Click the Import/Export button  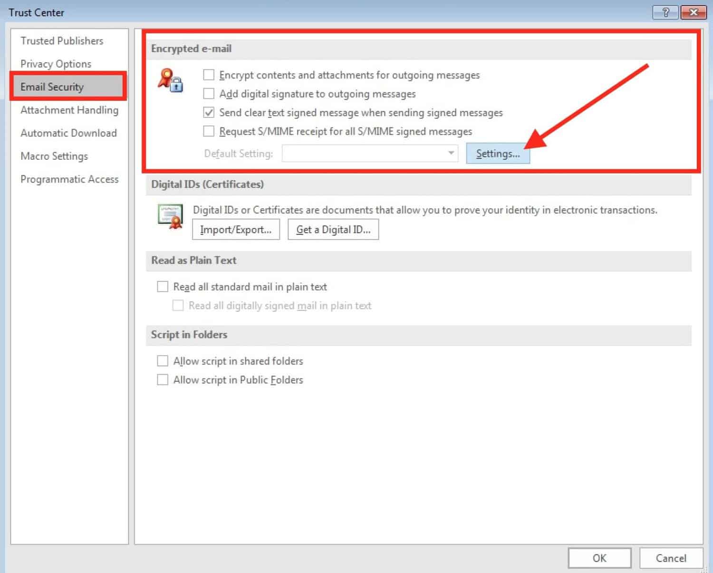(235, 229)
